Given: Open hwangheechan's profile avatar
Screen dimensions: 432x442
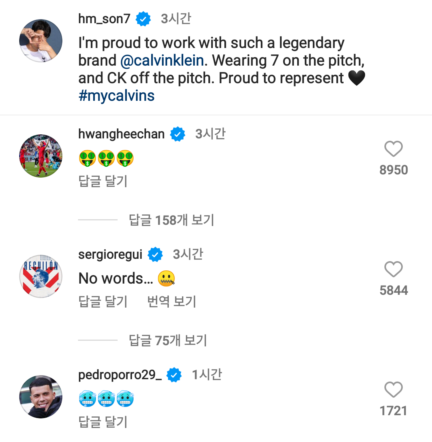Looking at the screenshot, I should (x=41, y=156).
